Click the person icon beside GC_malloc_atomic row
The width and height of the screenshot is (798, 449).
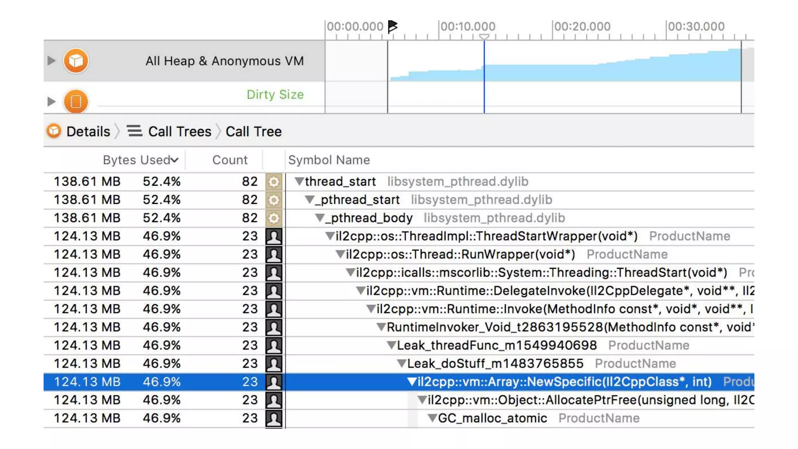coord(274,418)
